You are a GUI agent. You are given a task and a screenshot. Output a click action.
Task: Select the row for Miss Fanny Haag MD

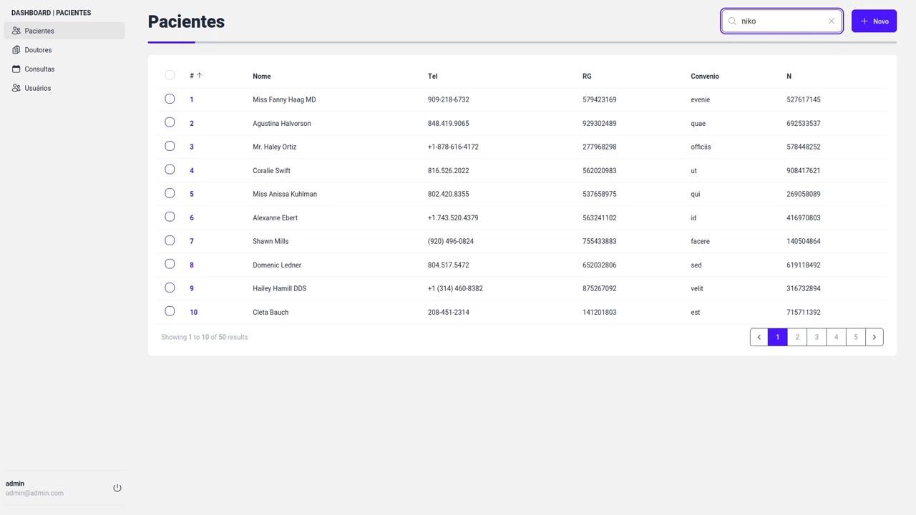coord(170,99)
